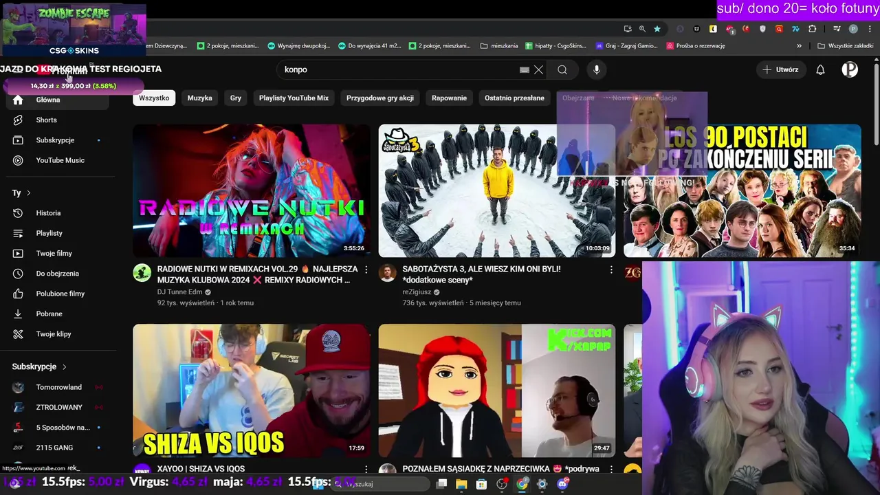This screenshot has width=880, height=495.
Task: Open 5 Sposobów na... subscription channel
Action: [58, 428]
